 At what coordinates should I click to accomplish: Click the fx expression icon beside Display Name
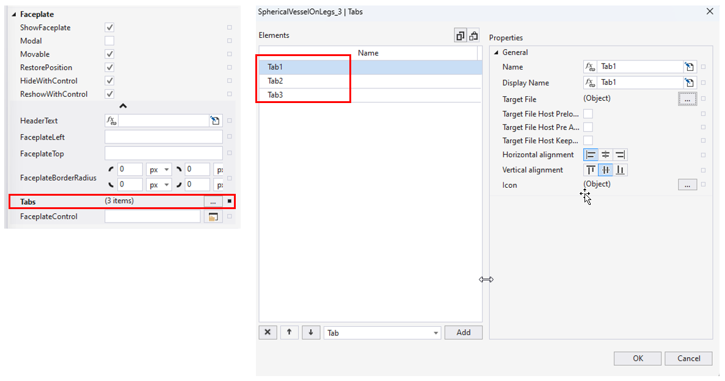(x=590, y=83)
